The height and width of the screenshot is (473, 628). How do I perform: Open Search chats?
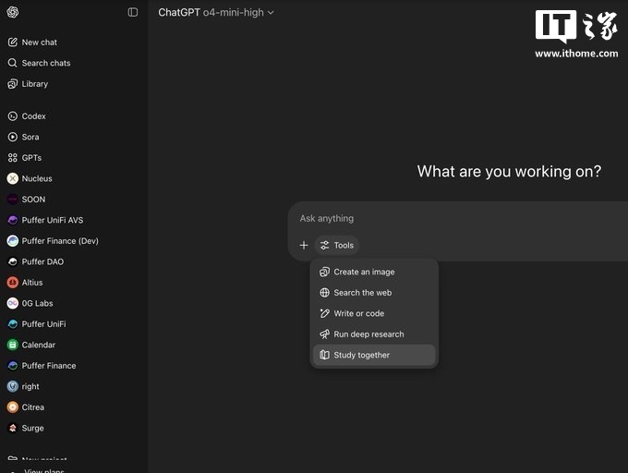[x=45, y=63]
